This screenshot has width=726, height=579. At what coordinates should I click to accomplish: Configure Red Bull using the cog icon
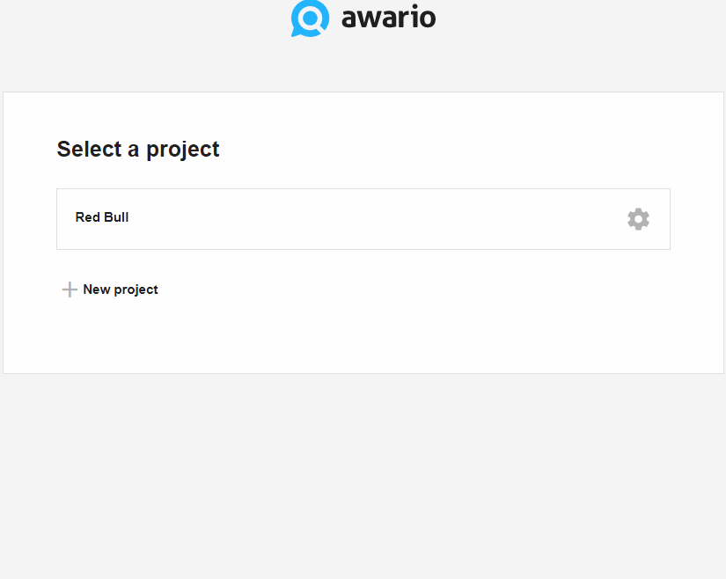point(638,219)
